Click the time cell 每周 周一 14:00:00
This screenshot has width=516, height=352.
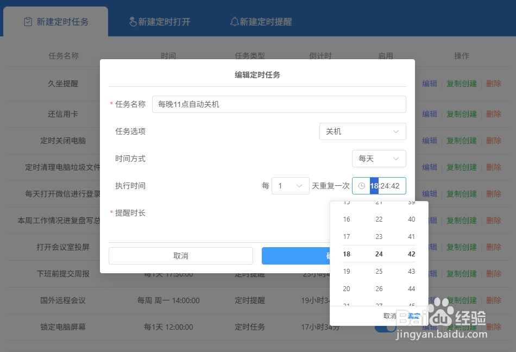(x=168, y=301)
